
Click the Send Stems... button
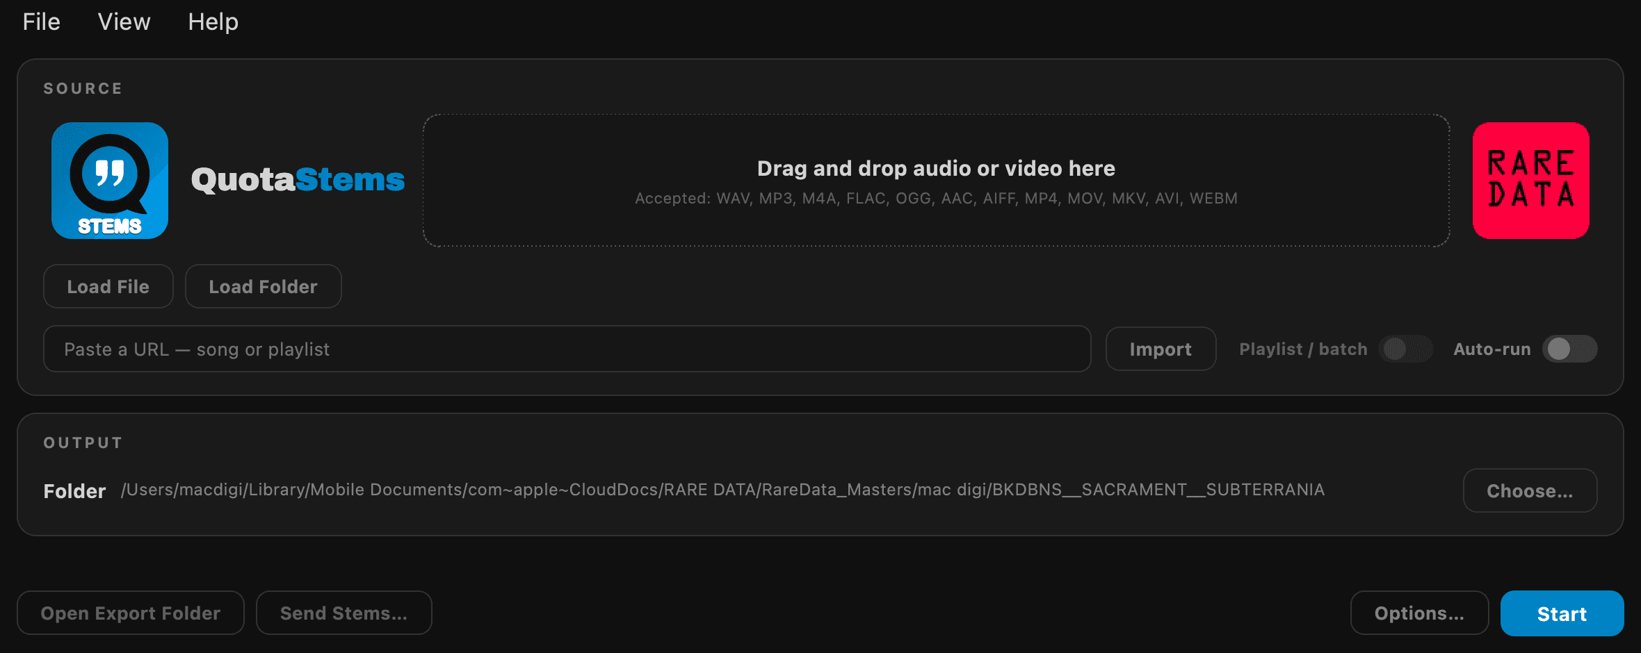point(344,613)
